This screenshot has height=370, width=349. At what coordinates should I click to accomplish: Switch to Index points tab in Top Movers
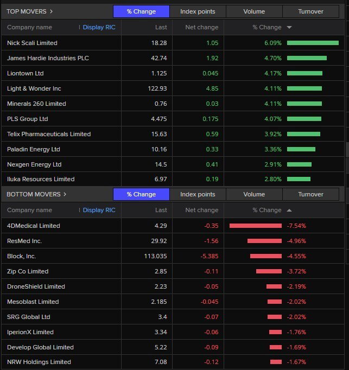coord(198,11)
